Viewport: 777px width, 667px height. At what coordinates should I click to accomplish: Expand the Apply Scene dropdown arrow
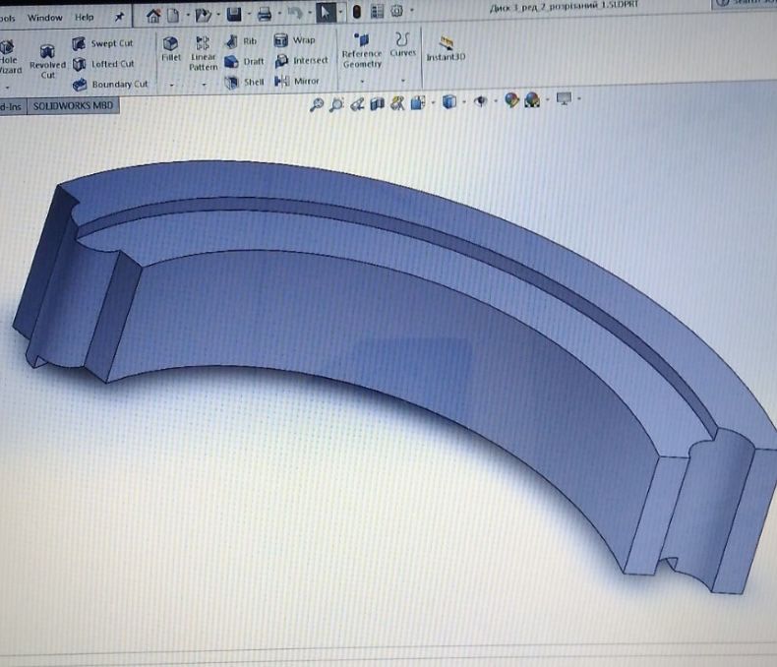click(548, 99)
